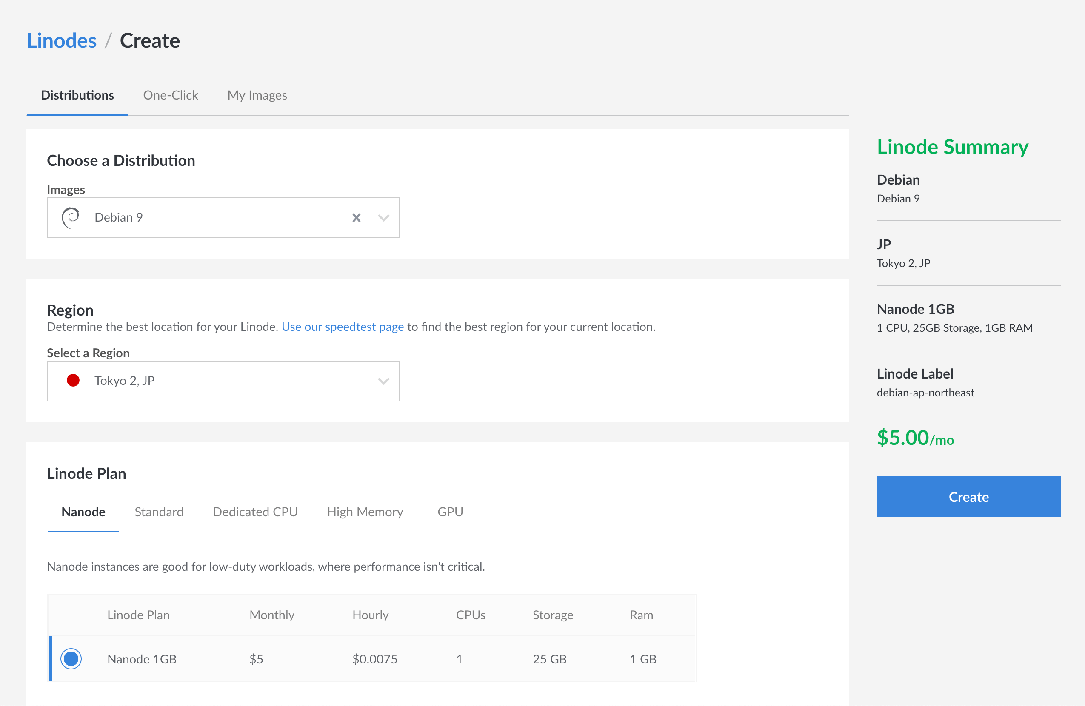Follow the speedtest page link

343,327
